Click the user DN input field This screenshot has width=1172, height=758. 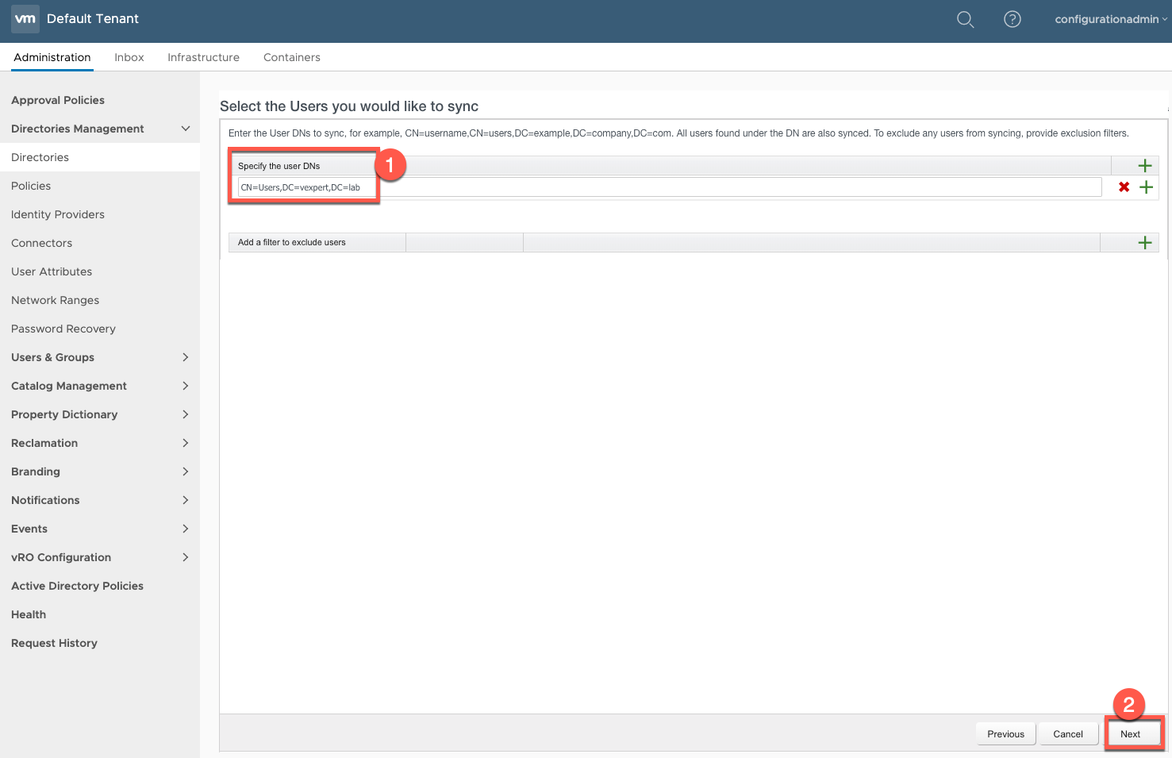670,187
